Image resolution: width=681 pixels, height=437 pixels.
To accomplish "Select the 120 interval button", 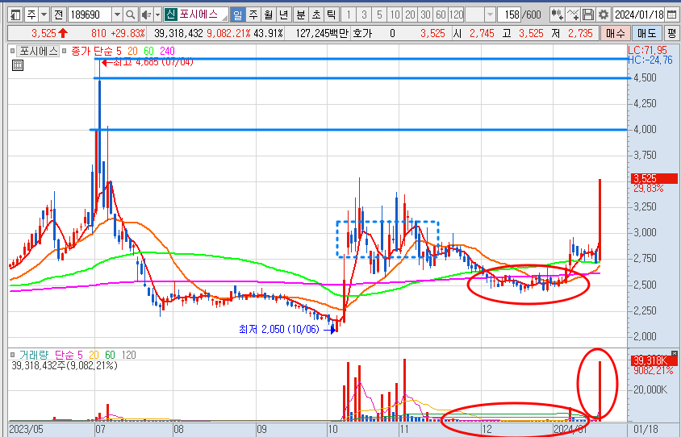I will pyautogui.click(x=456, y=15).
